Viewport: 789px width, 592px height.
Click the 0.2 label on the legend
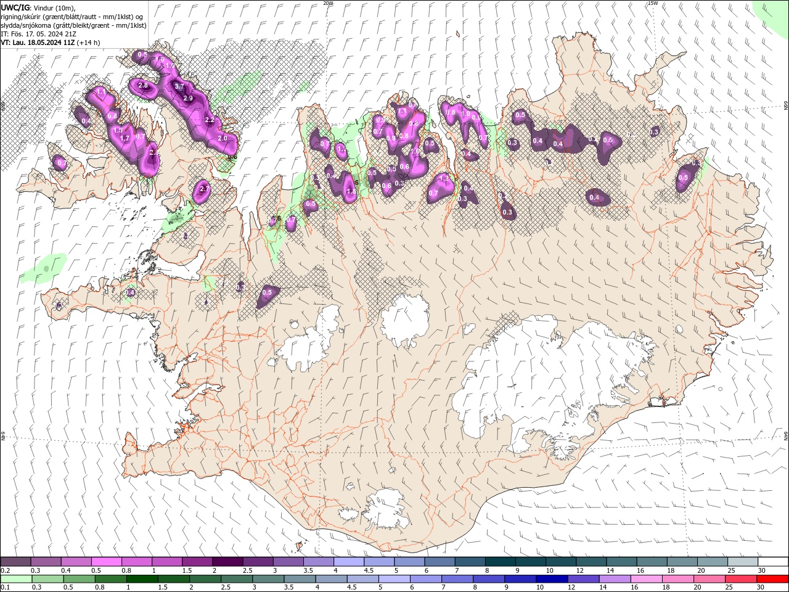(6, 570)
